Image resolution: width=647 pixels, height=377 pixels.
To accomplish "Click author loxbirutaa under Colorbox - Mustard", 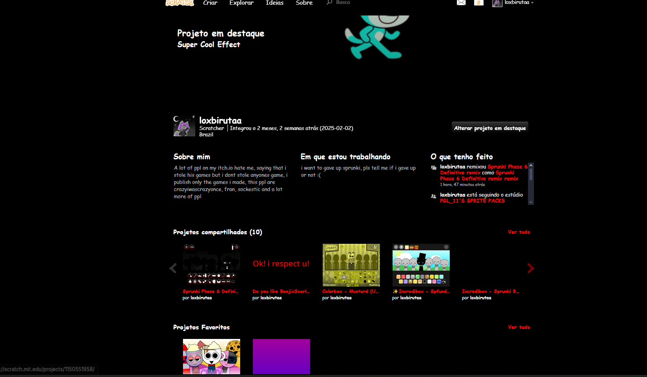I will point(341,298).
